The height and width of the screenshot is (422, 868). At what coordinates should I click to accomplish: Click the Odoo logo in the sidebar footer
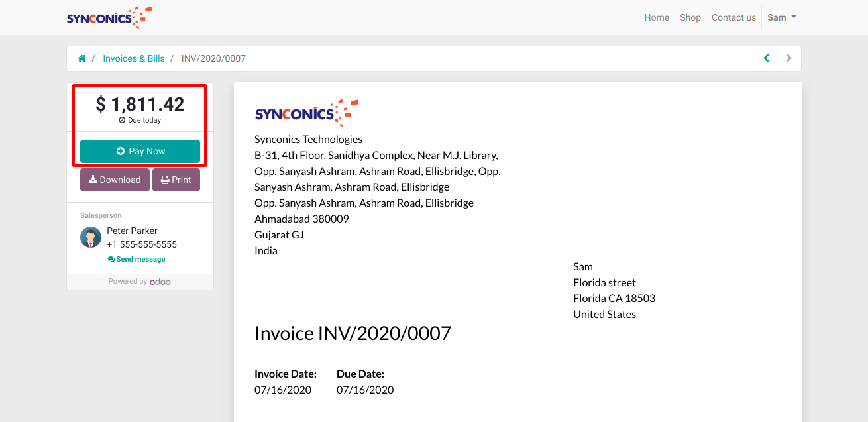click(x=160, y=282)
